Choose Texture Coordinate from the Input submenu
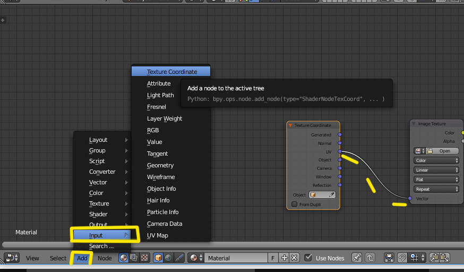The image size is (464, 272). pos(171,72)
